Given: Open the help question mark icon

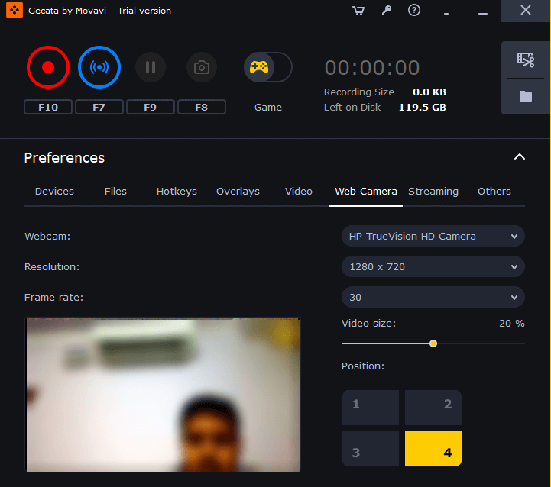Looking at the screenshot, I should 414,10.
